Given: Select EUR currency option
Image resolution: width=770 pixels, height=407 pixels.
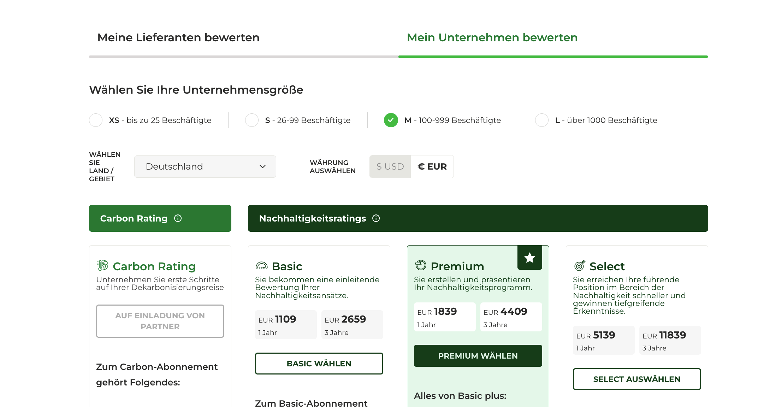Looking at the screenshot, I should pyautogui.click(x=432, y=166).
